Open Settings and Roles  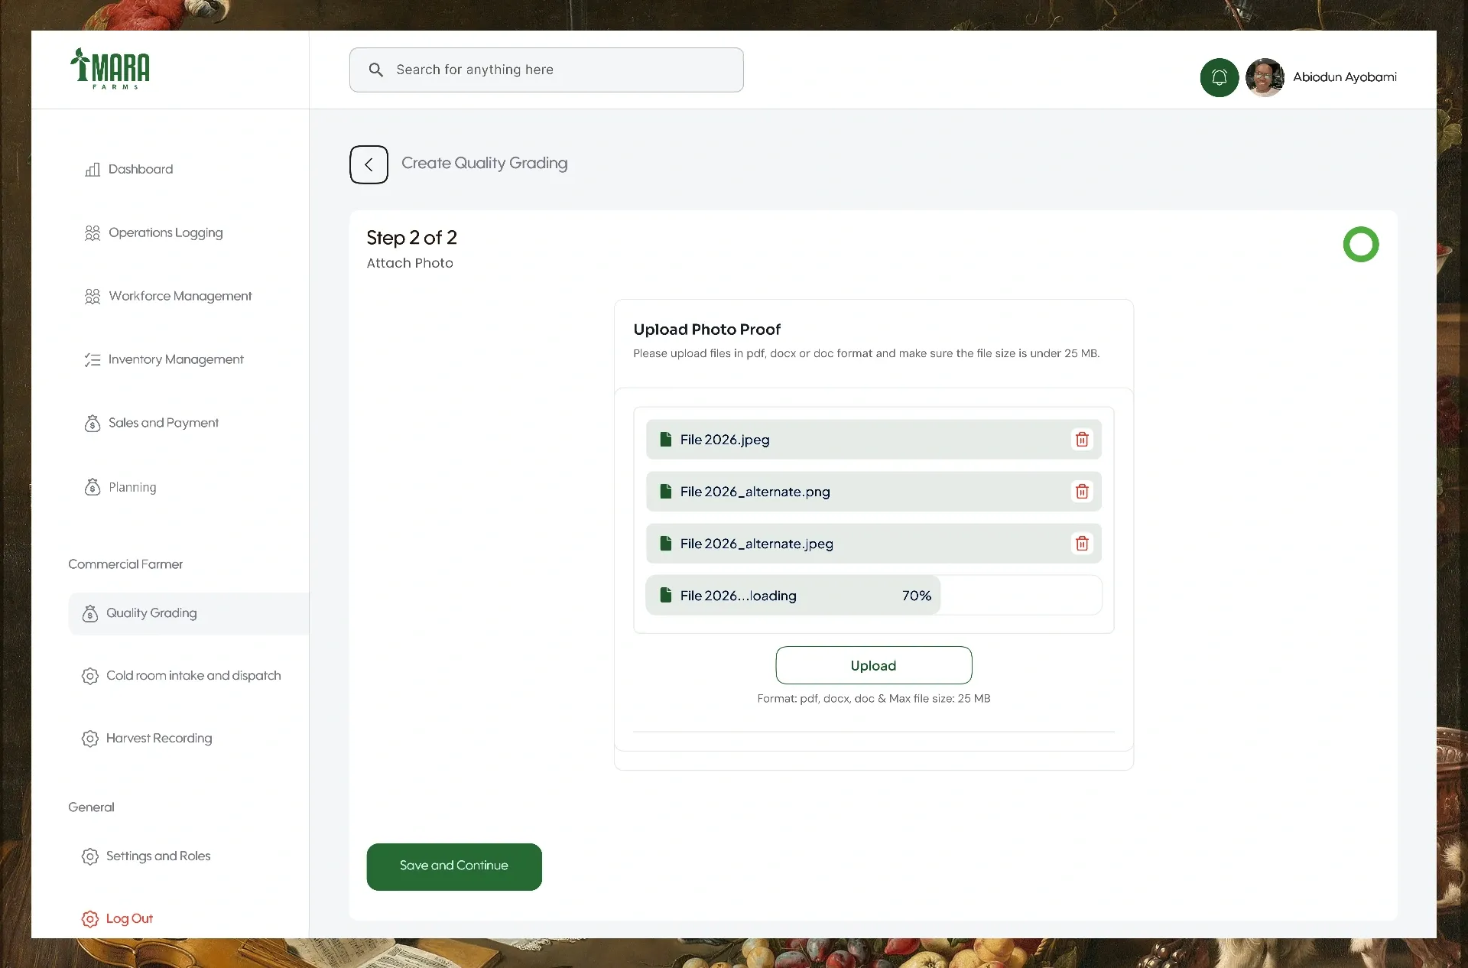click(146, 856)
